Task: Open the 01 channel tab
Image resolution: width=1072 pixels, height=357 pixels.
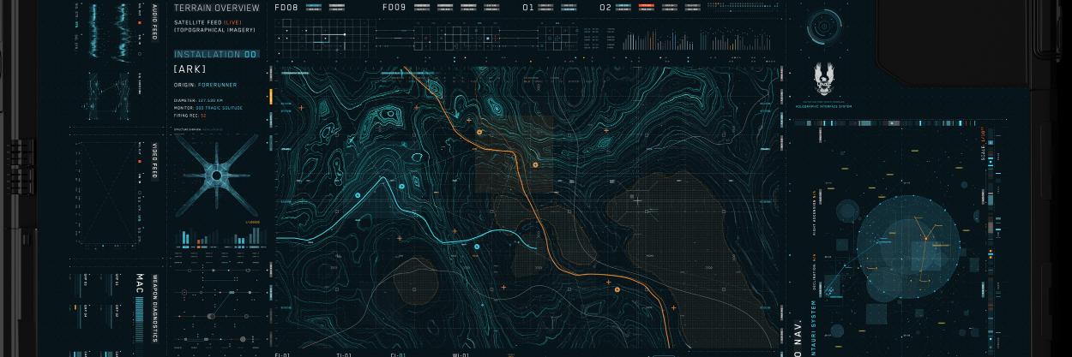Action: coord(528,7)
